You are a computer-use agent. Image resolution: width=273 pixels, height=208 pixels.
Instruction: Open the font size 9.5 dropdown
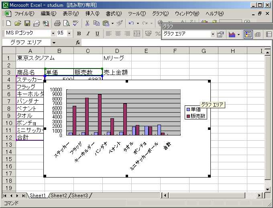[x=69, y=33]
